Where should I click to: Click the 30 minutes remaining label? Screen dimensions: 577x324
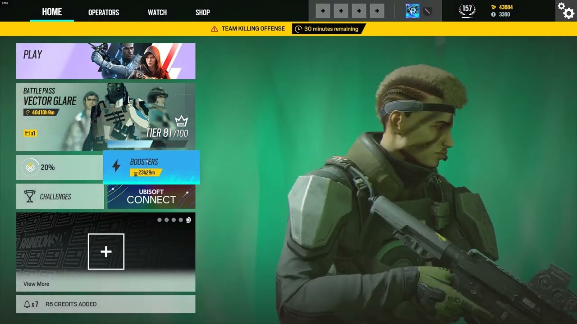point(331,29)
